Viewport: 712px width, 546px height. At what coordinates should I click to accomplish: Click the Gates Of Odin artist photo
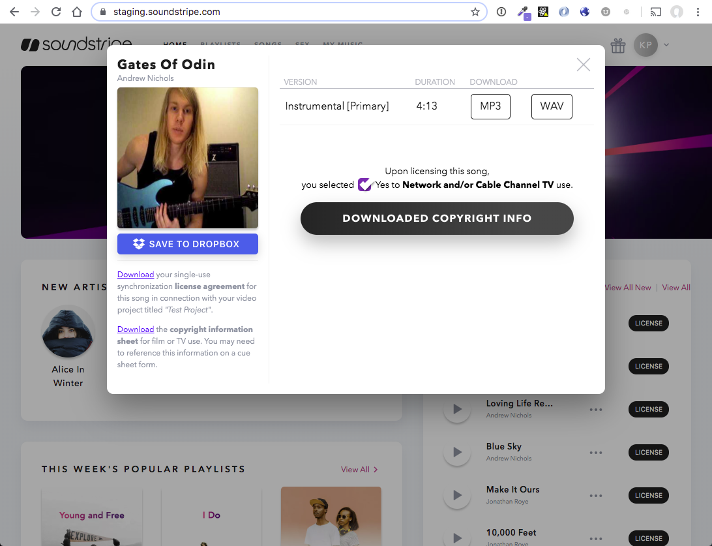(188, 158)
